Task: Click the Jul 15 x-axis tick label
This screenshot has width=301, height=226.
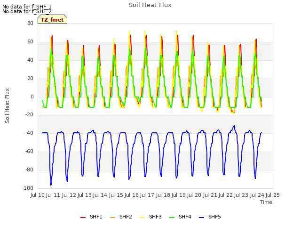Action: (x=116, y=195)
